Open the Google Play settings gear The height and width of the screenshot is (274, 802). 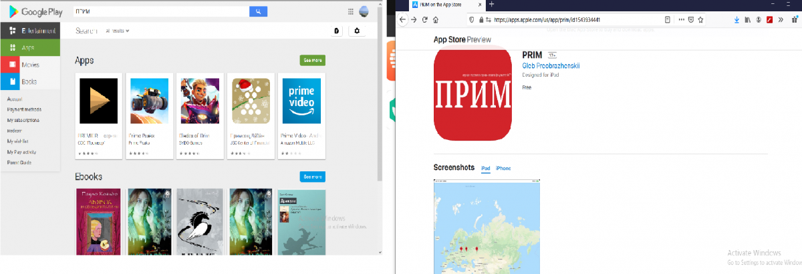pyautogui.click(x=356, y=31)
